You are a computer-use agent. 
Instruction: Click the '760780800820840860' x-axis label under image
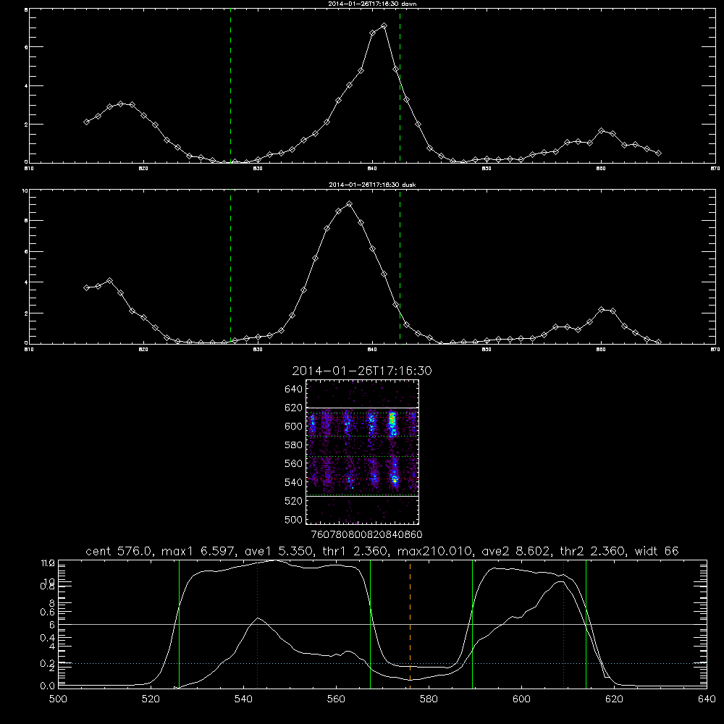pos(366,534)
